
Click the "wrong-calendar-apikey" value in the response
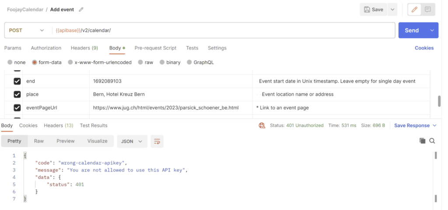coord(91,163)
